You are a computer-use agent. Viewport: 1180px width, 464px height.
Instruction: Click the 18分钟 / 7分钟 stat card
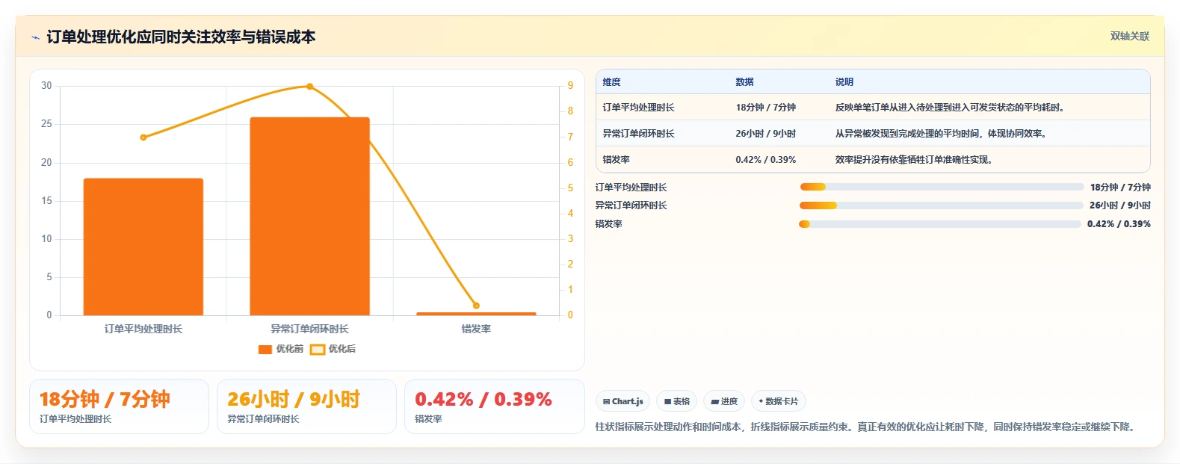(119, 406)
